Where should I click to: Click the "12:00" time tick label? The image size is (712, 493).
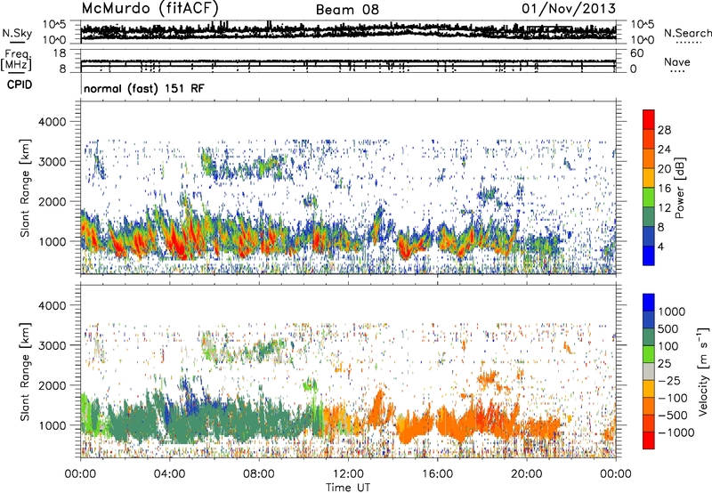(x=348, y=474)
